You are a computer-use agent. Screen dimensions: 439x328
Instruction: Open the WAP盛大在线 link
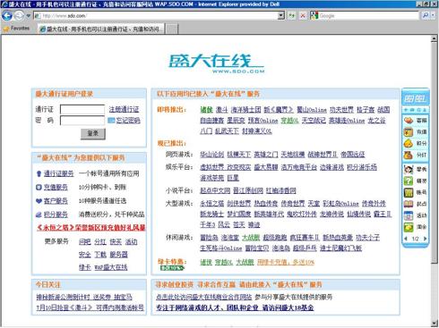pyautogui.click(x=111, y=267)
